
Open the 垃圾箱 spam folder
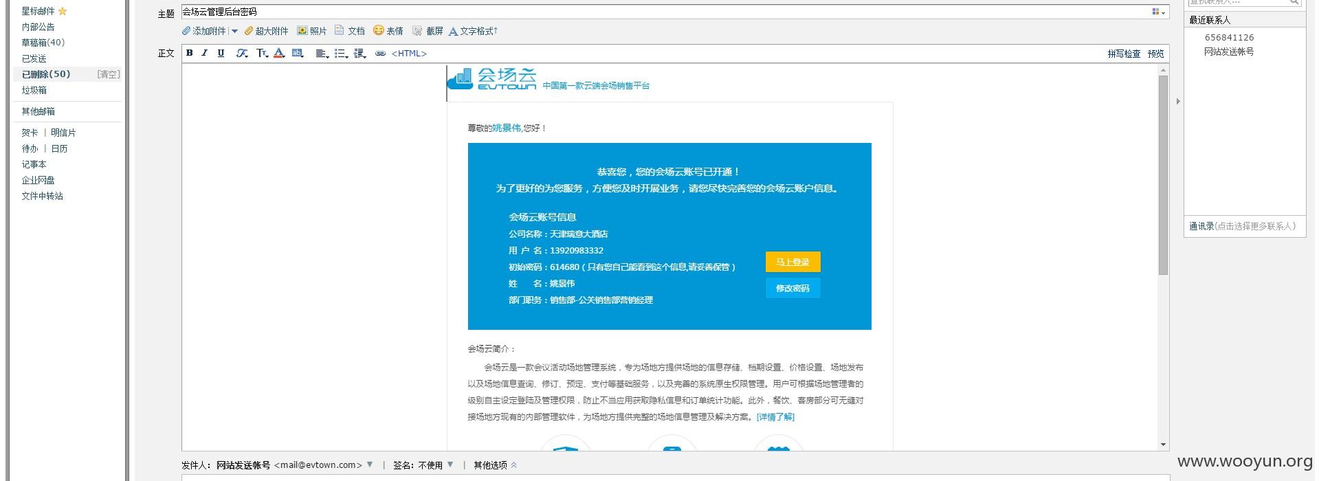coord(34,90)
